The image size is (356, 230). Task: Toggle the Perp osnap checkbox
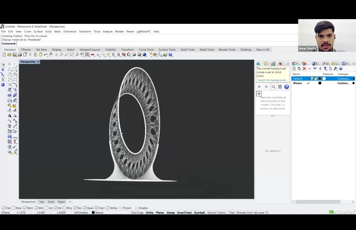(64, 208)
